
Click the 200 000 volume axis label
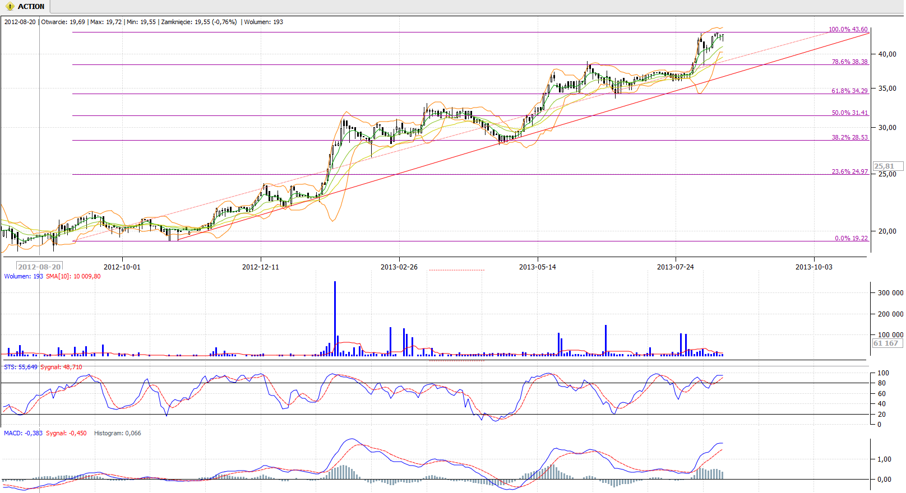pos(890,314)
